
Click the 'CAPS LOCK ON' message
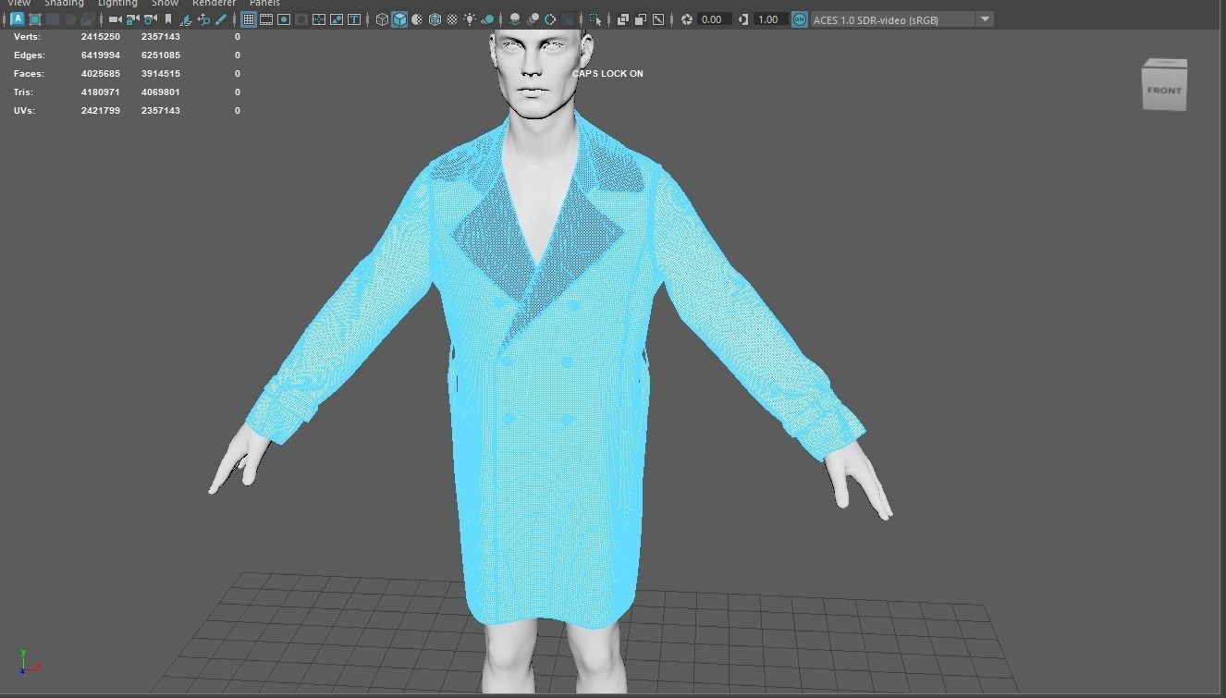[x=607, y=74]
